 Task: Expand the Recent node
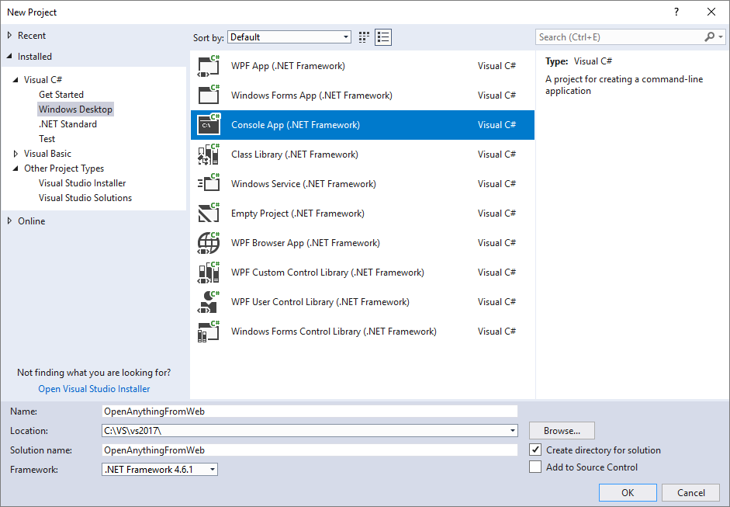pos(10,36)
